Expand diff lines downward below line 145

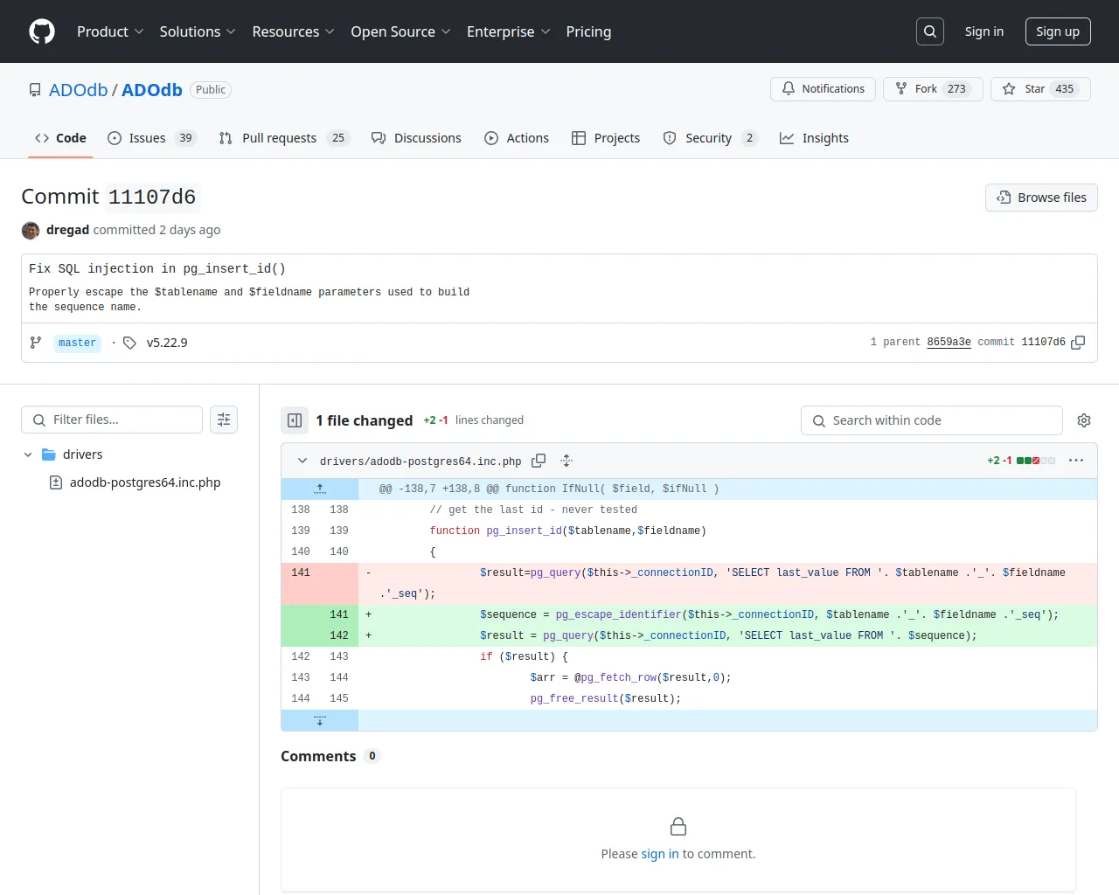coord(320,720)
